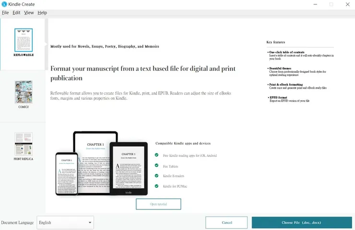Select the Print Replica book type thumbnail

pyautogui.click(x=24, y=144)
